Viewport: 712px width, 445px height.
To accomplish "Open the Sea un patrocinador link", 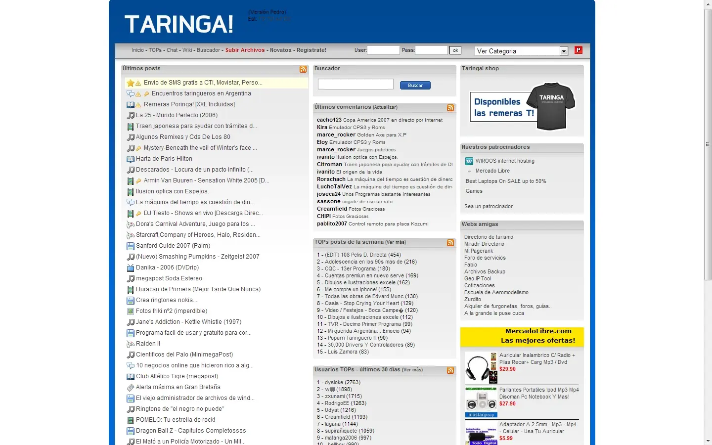I will (x=489, y=207).
